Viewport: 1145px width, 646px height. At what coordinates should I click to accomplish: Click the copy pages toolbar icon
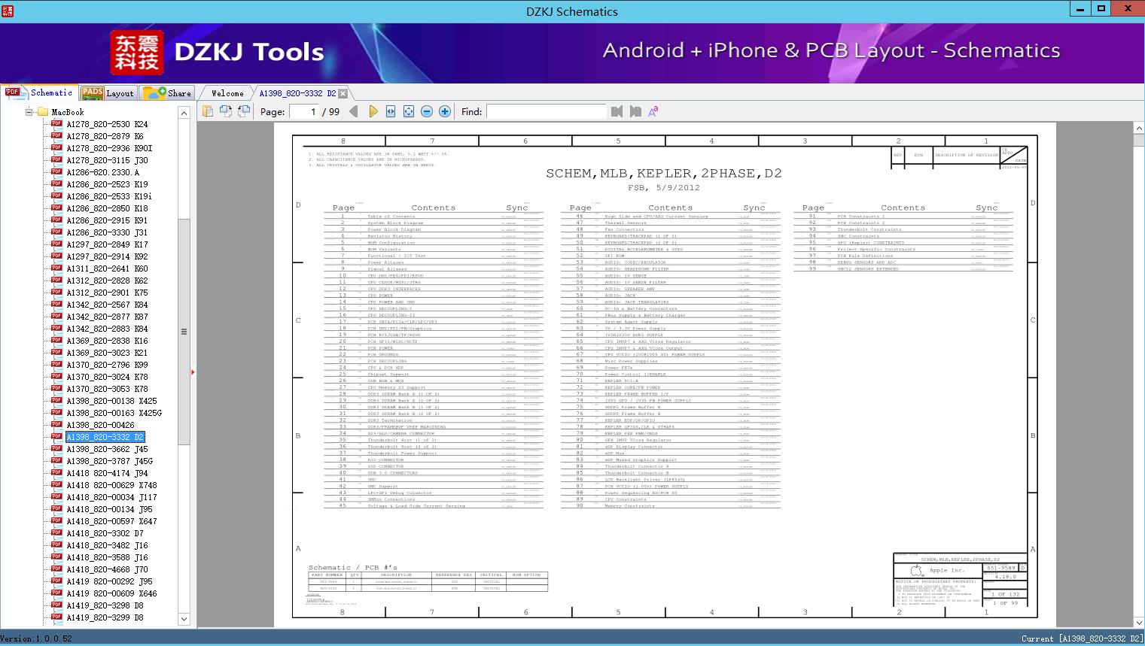tap(208, 111)
